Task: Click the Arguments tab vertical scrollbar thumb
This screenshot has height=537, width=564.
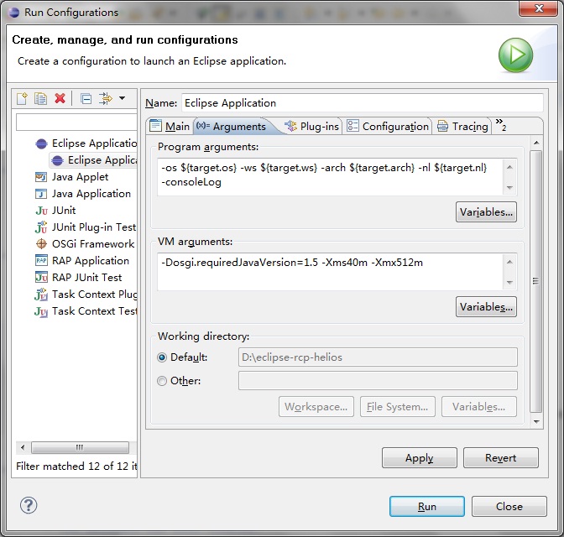Action: click(536, 281)
